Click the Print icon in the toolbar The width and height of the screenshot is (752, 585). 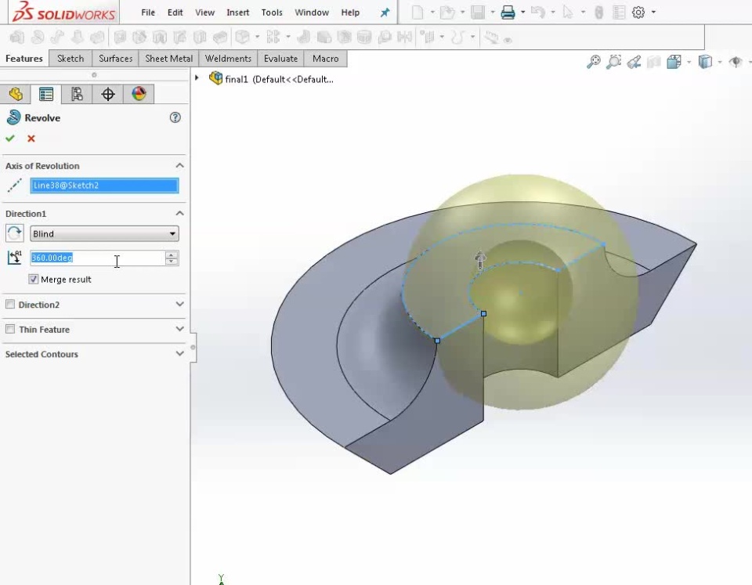click(508, 13)
